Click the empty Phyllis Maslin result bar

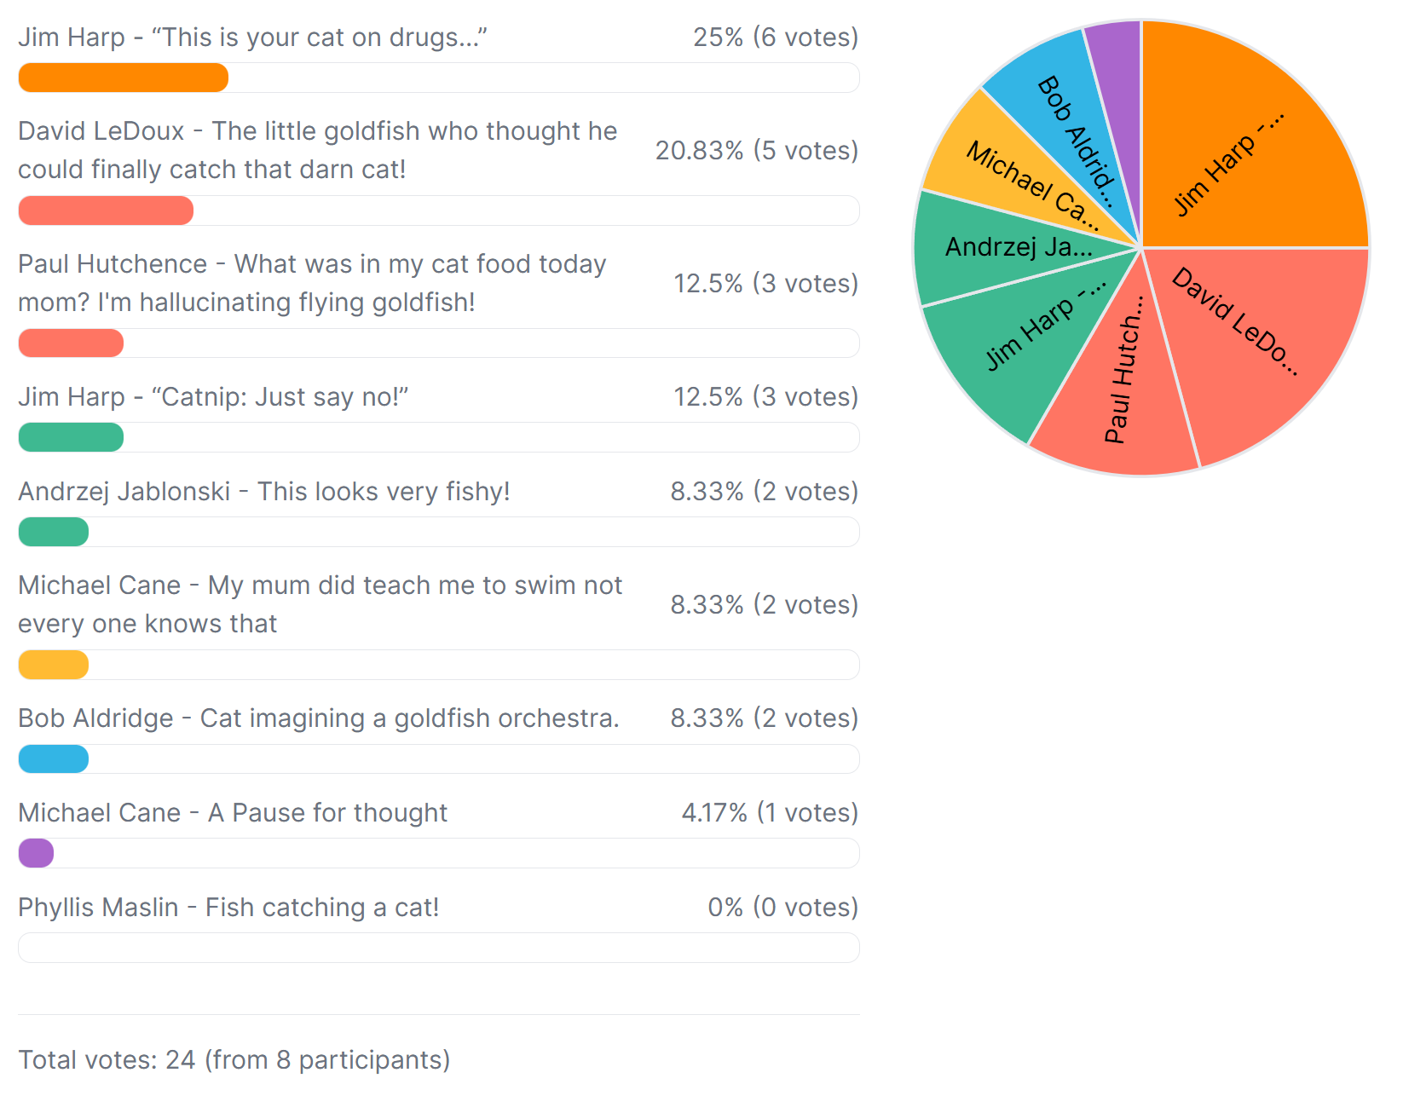pyautogui.click(x=438, y=948)
